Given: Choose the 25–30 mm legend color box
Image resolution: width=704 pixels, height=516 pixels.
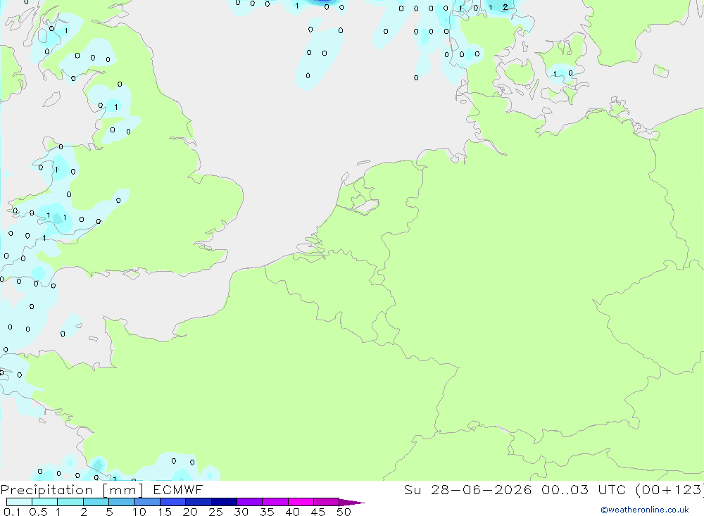Looking at the screenshot, I should (x=224, y=502).
